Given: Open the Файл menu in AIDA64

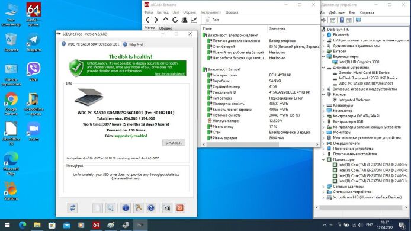Looking at the screenshot, I should pyautogui.click(x=149, y=12).
